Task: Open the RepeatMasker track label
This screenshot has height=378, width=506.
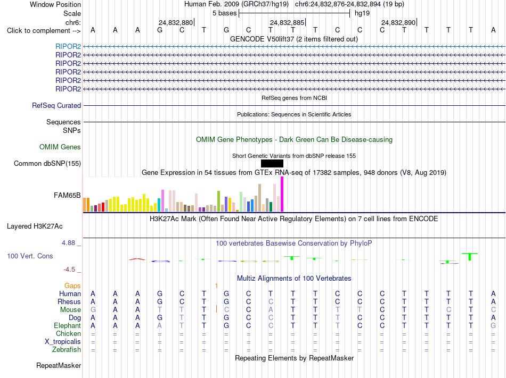Action: [x=59, y=365]
